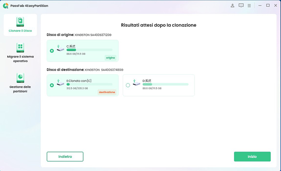Image resolution: width=281 pixels, height=171 pixels.
Task: Click the E: Clonato drive icon
Action: [60, 83]
